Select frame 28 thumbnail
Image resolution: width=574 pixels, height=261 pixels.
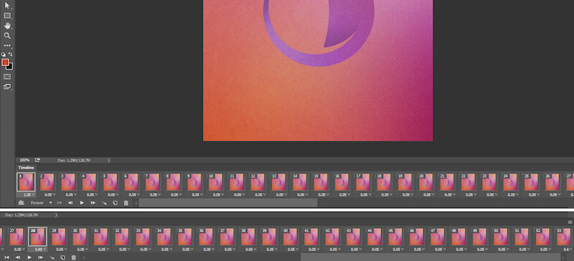pyautogui.click(x=37, y=237)
